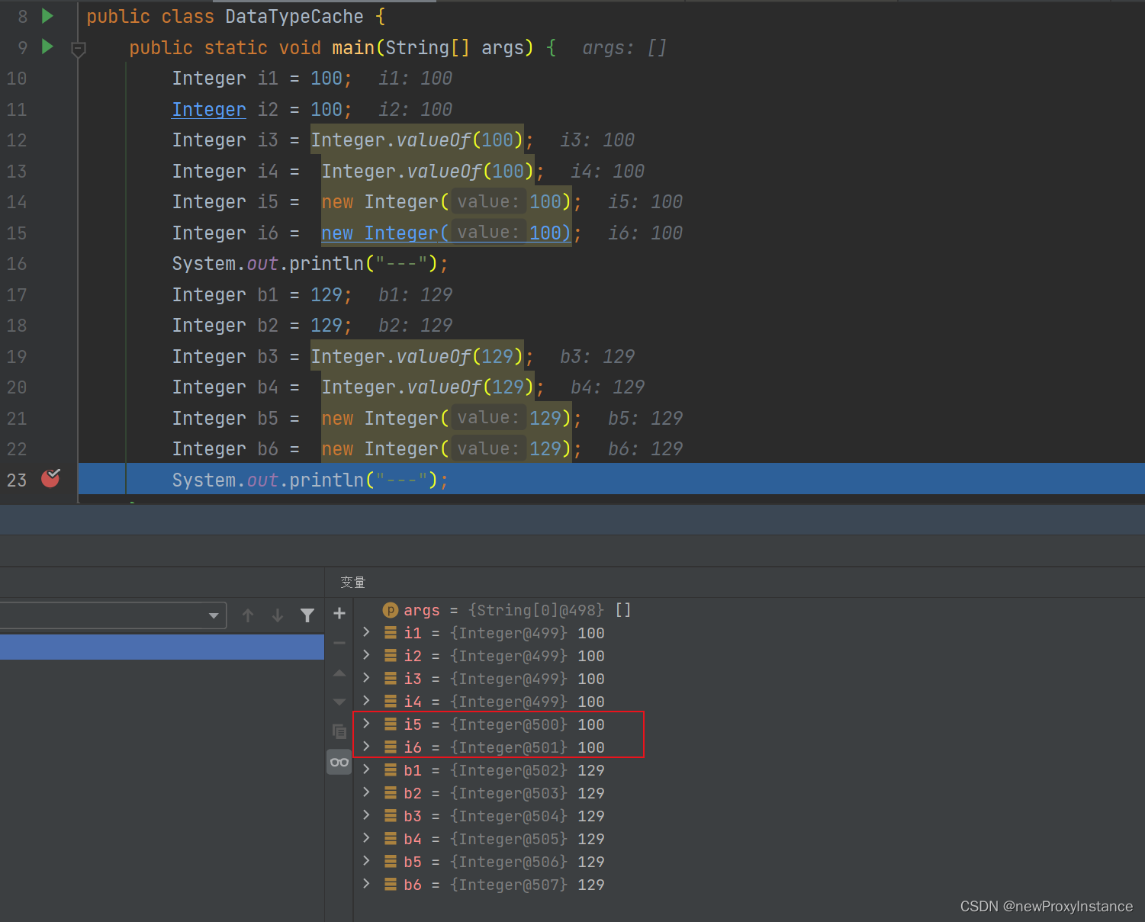This screenshot has height=922, width=1145.
Task: Click the main method name
Action: click(x=353, y=48)
